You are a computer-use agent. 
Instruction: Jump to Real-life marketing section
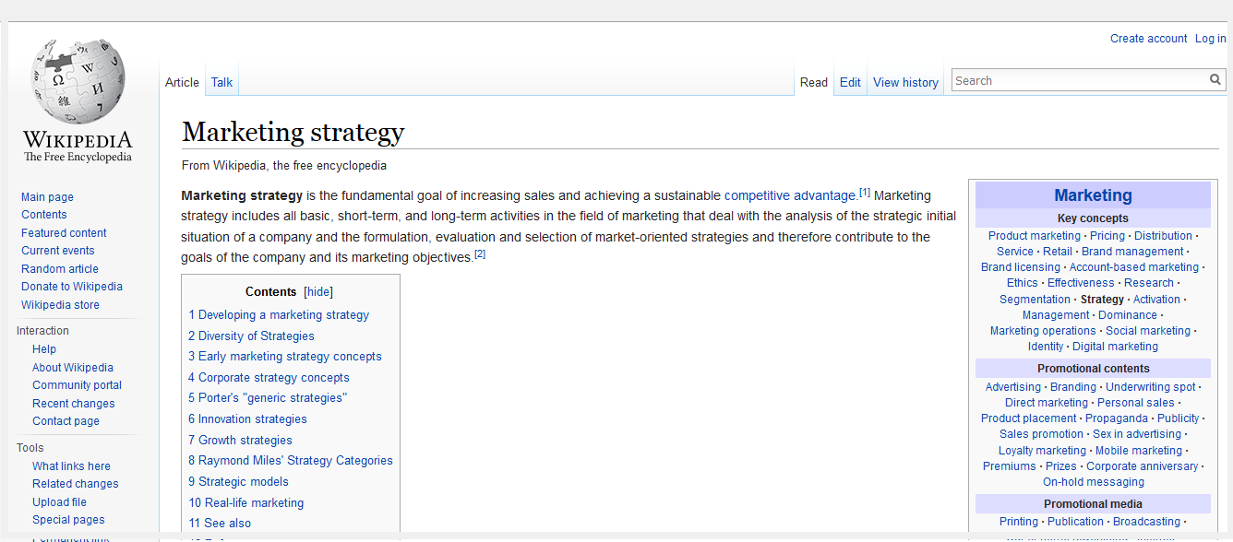click(x=245, y=503)
